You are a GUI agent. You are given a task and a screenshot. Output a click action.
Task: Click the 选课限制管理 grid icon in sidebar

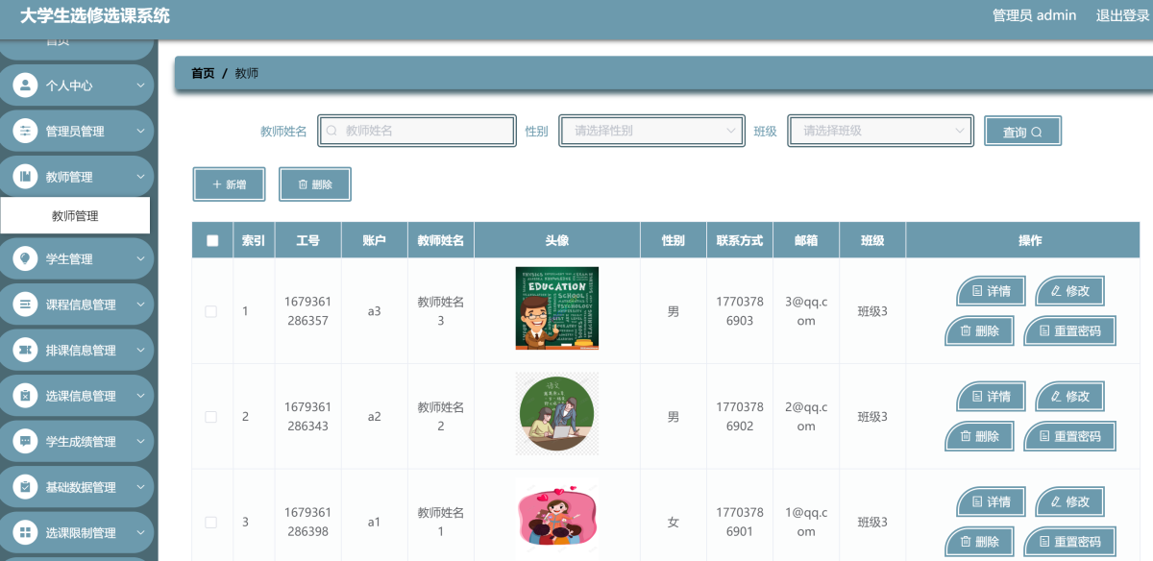(x=25, y=533)
